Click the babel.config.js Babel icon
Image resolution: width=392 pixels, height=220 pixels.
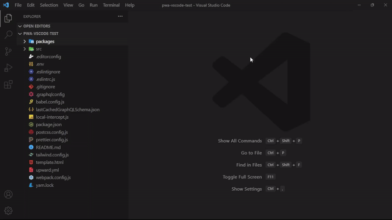click(x=31, y=102)
